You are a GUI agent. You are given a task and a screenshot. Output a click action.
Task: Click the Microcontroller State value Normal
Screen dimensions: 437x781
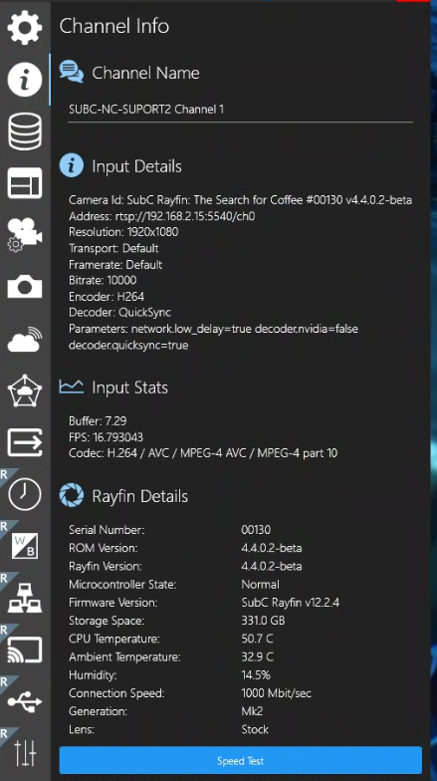pos(261,584)
